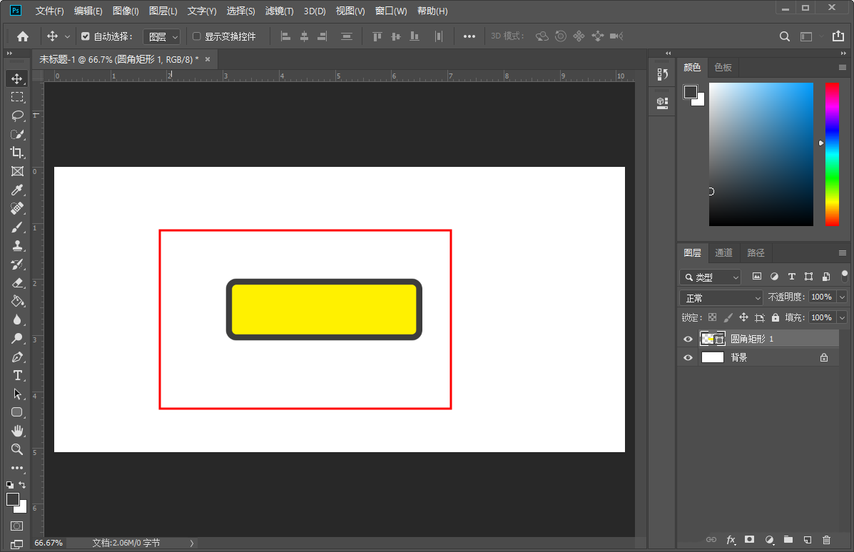Select the Eraser tool
Screen dimensions: 854x552
(17, 282)
